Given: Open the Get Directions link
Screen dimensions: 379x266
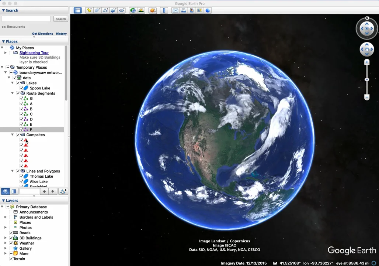Looking at the screenshot, I should [x=42, y=34].
